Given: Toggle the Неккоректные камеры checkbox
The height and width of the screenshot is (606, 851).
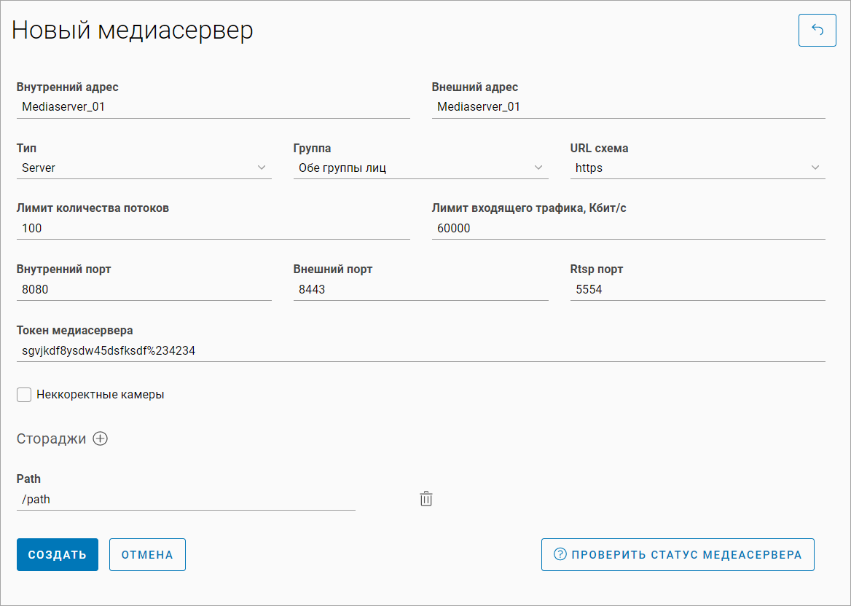Looking at the screenshot, I should tap(24, 395).
